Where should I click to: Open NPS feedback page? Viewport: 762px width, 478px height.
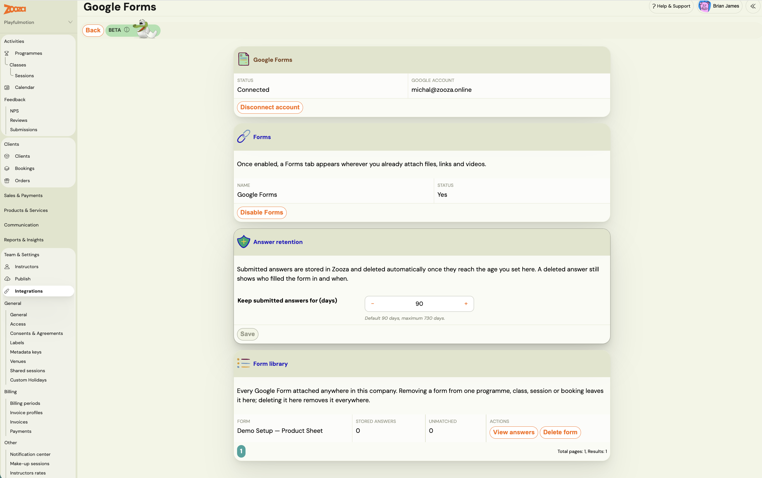(14, 111)
